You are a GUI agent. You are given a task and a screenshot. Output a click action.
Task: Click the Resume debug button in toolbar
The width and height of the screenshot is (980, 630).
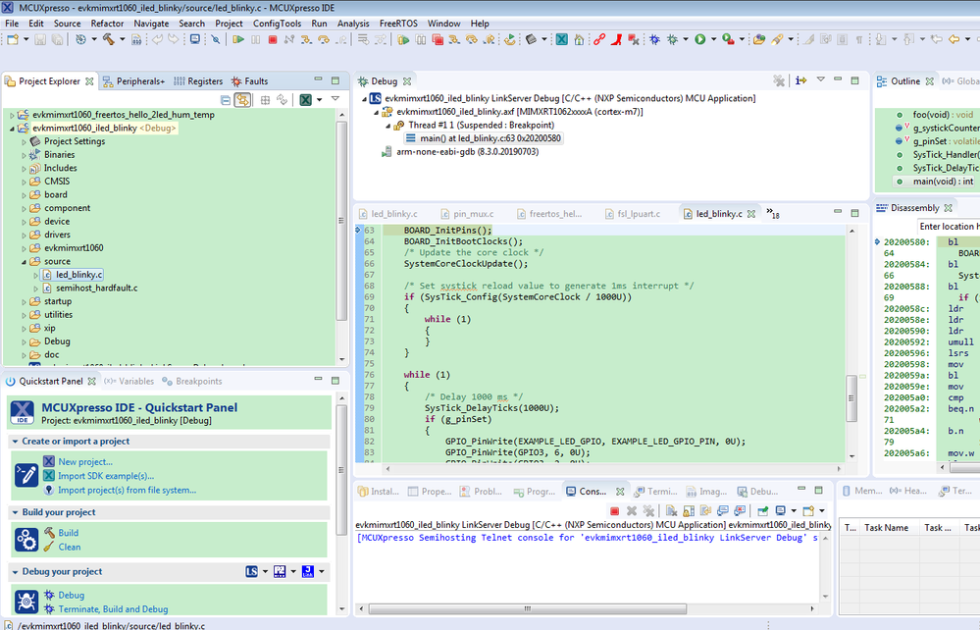[238, 39]
